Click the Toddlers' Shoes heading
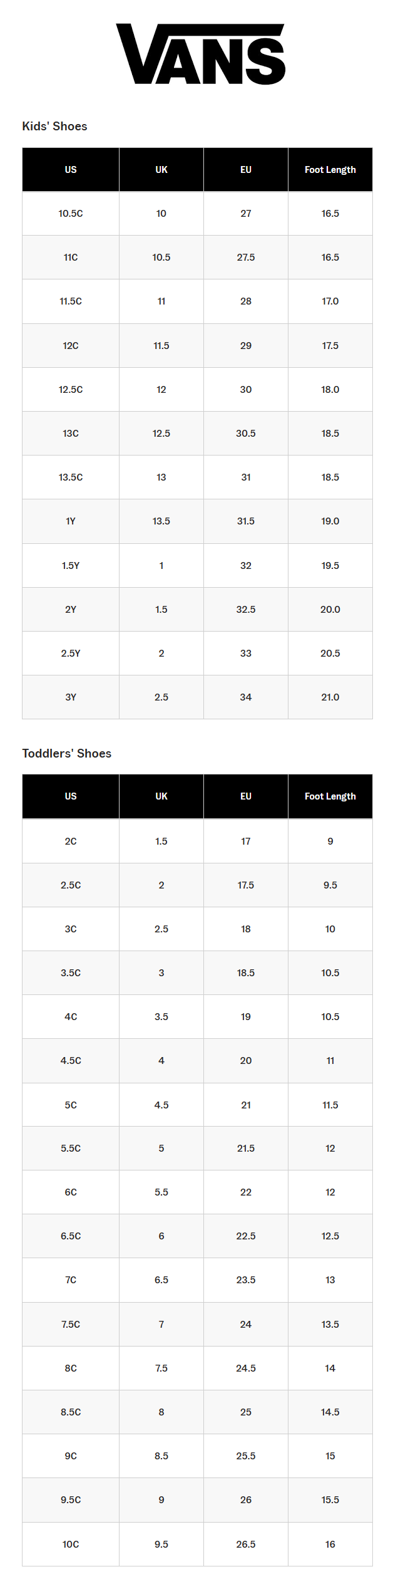The height and width of the screenshot is (1579, 403). pyautogui.click(x=66, y=753)
